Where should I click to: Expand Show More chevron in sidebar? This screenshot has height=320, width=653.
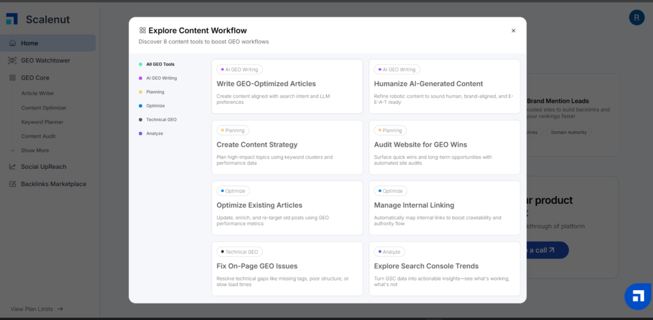(13, 150)
